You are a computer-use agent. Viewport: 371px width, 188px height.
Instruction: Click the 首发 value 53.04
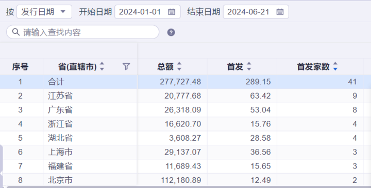[260, 110]
